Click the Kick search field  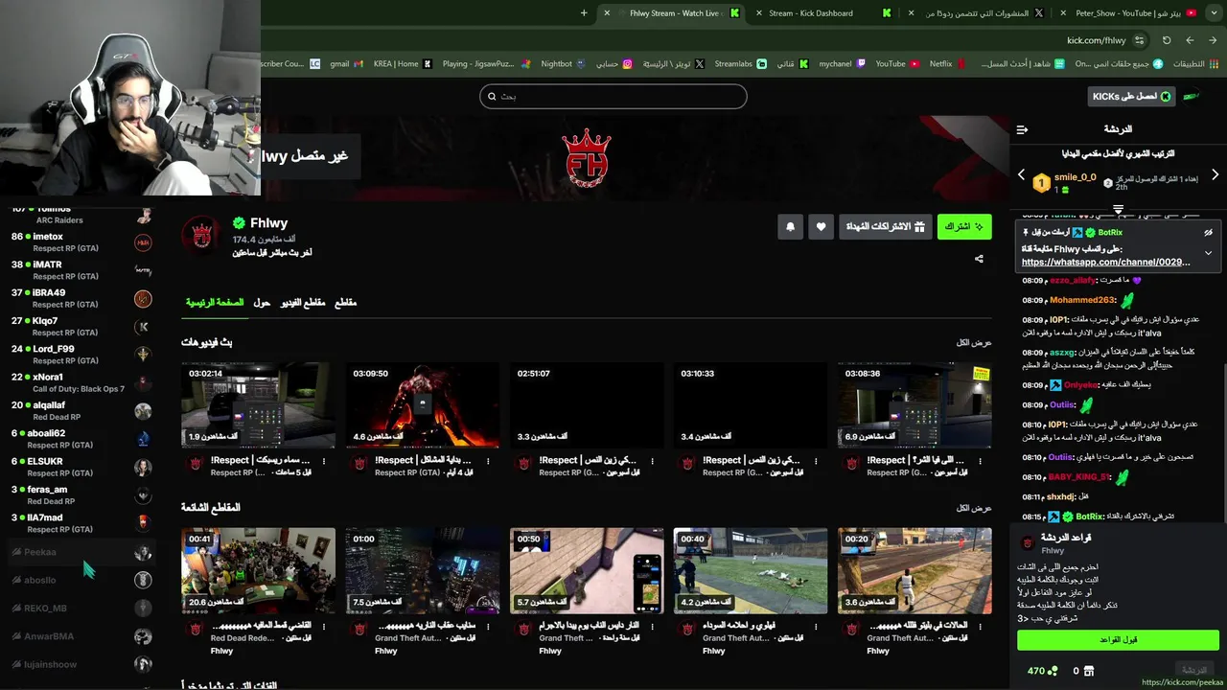click(x=613, y=96)
